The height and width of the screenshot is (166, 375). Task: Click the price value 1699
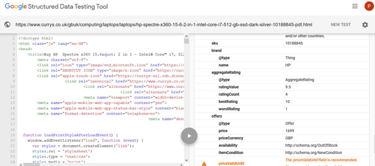[289, 131]
